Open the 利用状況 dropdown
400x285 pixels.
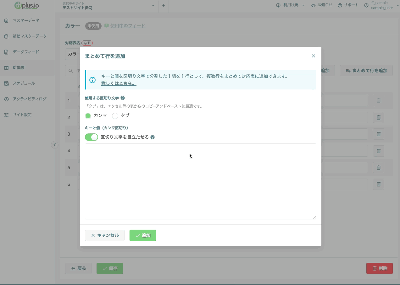point(291,5)
